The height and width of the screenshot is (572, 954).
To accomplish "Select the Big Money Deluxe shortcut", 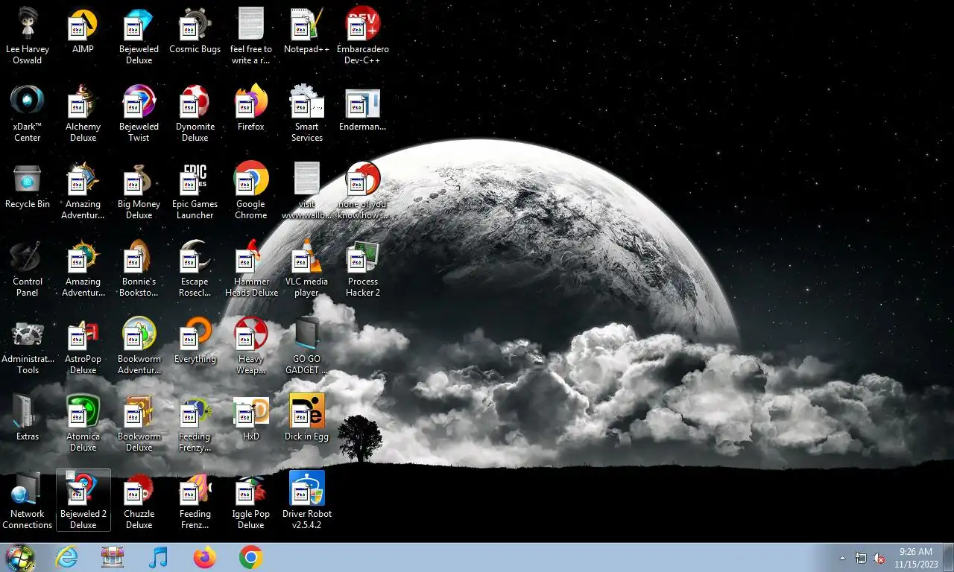I will (x=139, y=191).
